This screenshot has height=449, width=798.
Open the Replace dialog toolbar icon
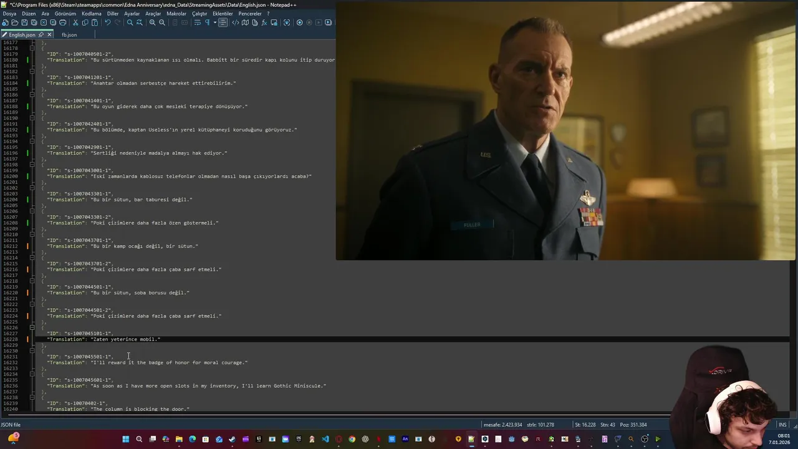140,22
